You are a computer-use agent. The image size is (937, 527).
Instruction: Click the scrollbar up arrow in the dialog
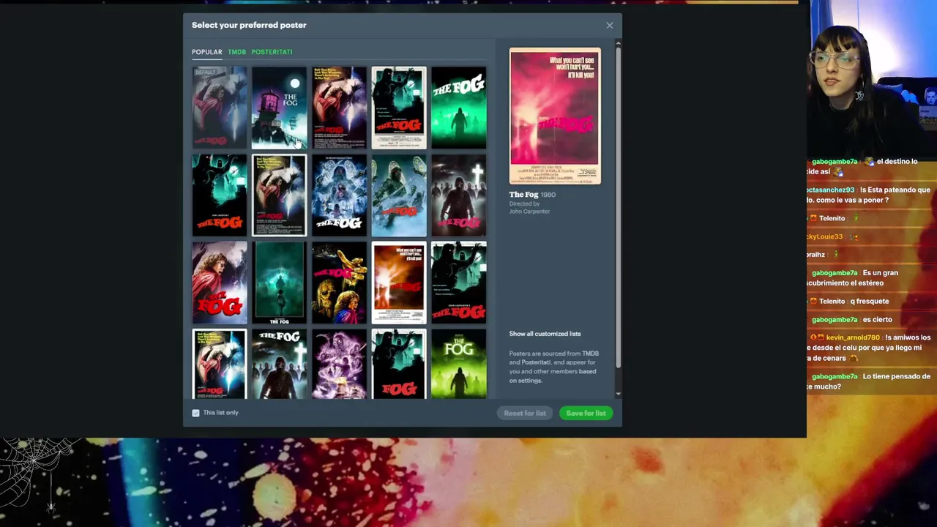pos(619,42)
